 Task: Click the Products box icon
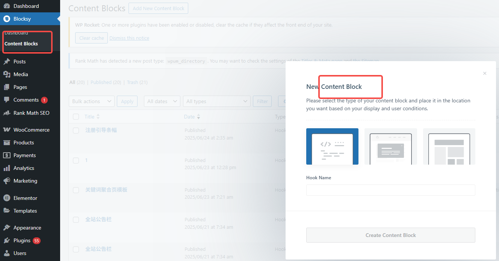click(7, 142)
